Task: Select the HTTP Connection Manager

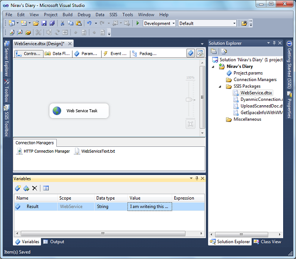Action: pyautogui.click(x=46, y=151)
